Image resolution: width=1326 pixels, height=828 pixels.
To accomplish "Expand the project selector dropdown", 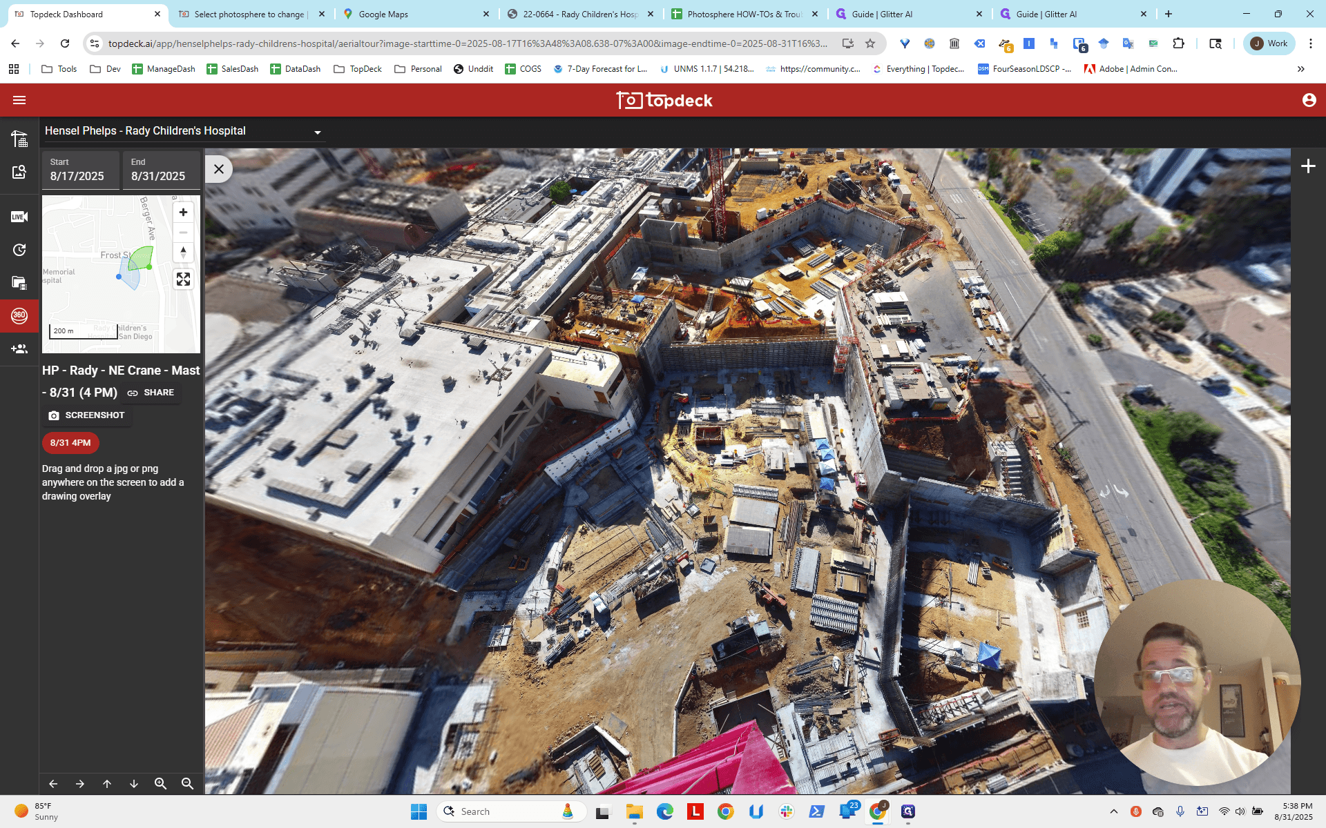I will coord(318,132).
